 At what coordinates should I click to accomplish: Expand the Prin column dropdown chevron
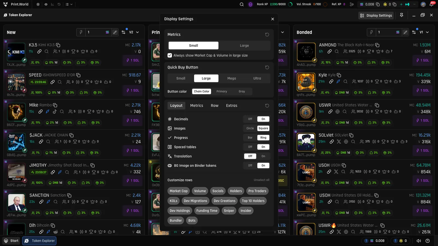[283, 32]
